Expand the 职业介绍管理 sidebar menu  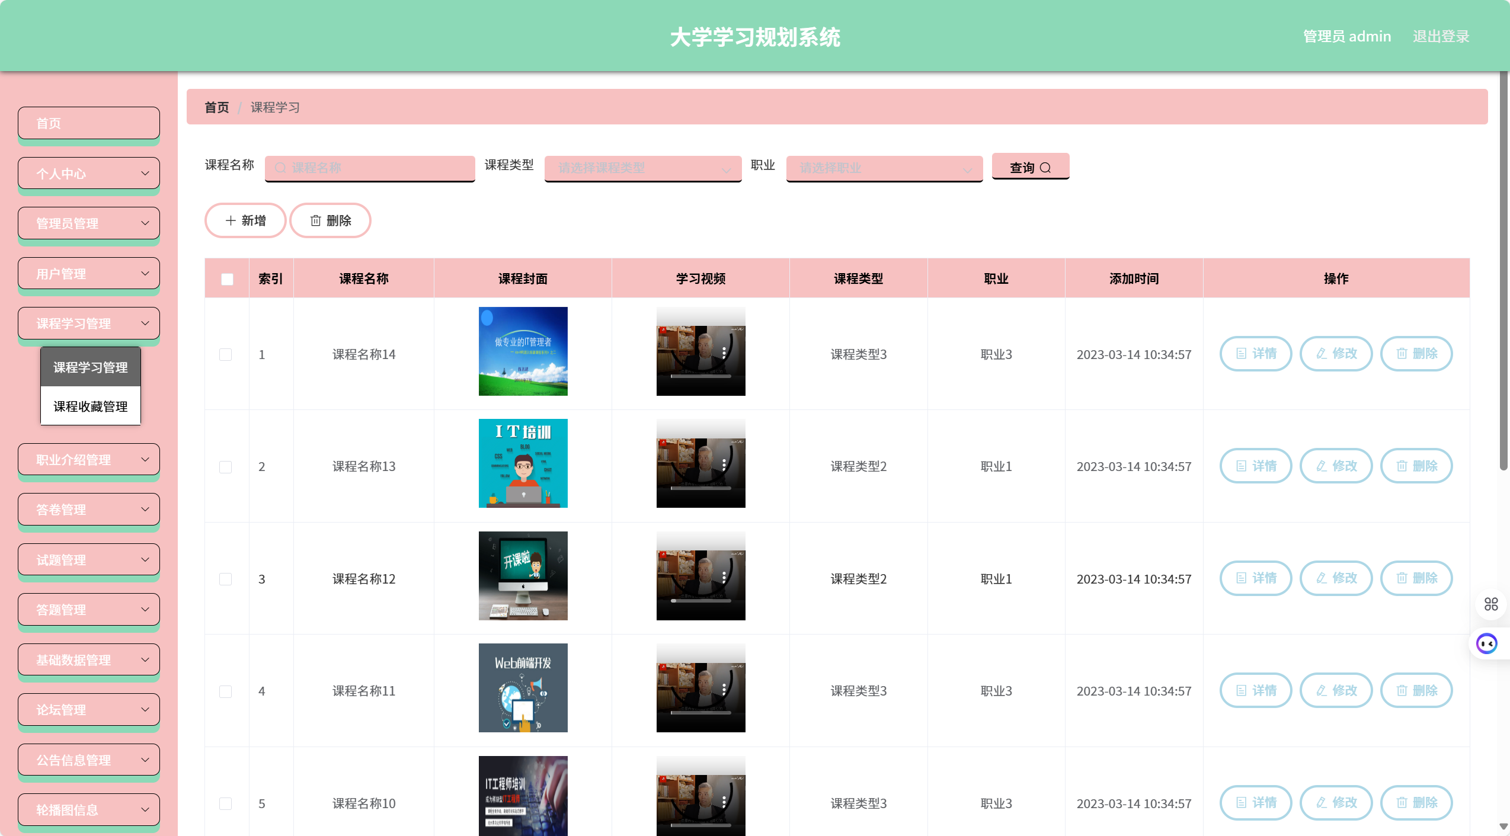click(x=89, y=459)
